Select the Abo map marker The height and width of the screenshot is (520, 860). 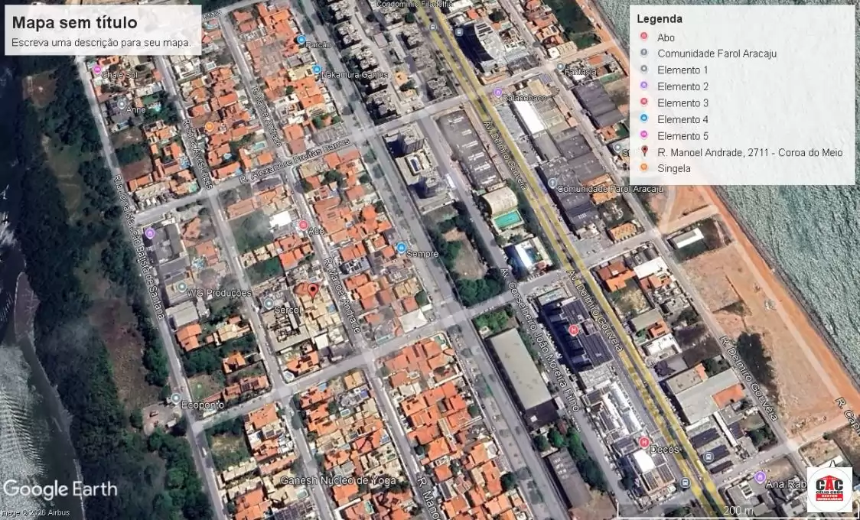(x=303, y=225)
